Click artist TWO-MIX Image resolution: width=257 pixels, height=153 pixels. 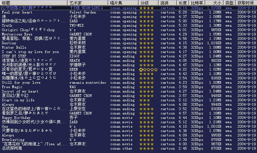tap(76, 26)
